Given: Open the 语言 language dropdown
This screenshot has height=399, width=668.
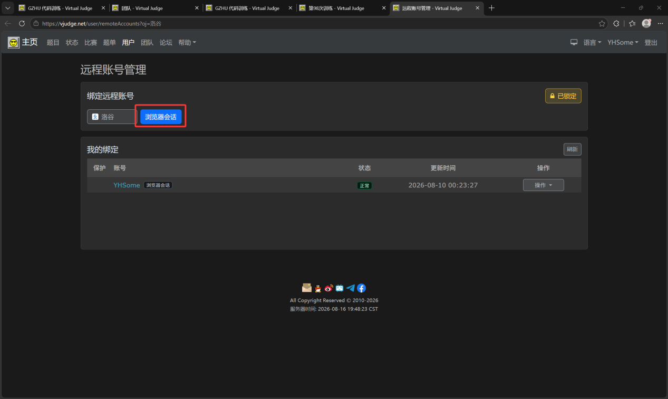Looking at the screenshot, I should pyautogui.click(x=592, y=42).
